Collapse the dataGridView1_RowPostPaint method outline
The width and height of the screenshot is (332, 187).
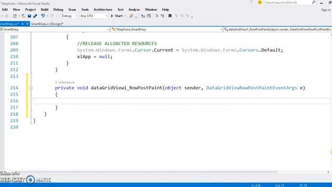click(31, 88)
